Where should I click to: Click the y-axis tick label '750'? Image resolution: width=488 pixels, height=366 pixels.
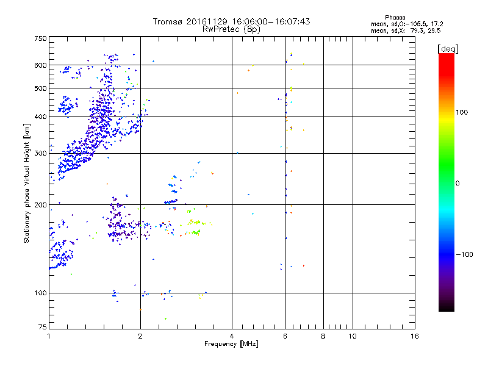40,38
